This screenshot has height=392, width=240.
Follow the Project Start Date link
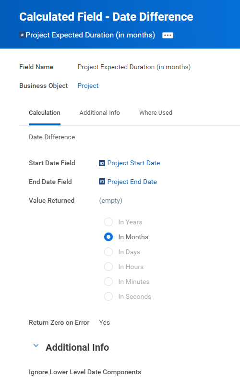133,163
